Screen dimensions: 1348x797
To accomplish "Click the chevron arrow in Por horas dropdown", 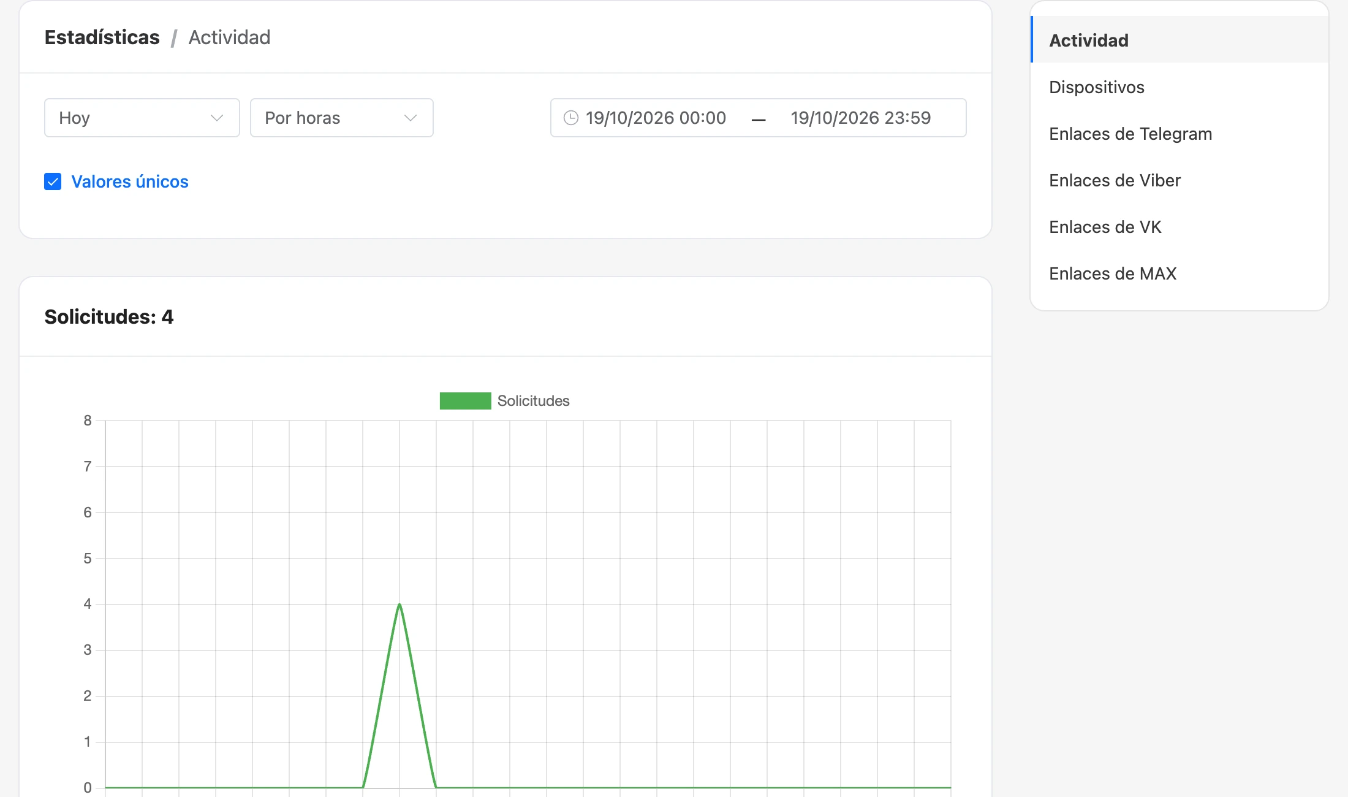I will pyautogui.click(x=411, y=118).
